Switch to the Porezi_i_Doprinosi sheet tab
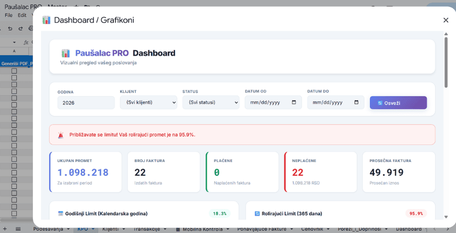456x233 pixels. tap(359, 229)
